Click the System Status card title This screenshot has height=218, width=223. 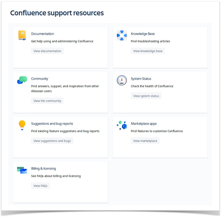tap(141, 79)
